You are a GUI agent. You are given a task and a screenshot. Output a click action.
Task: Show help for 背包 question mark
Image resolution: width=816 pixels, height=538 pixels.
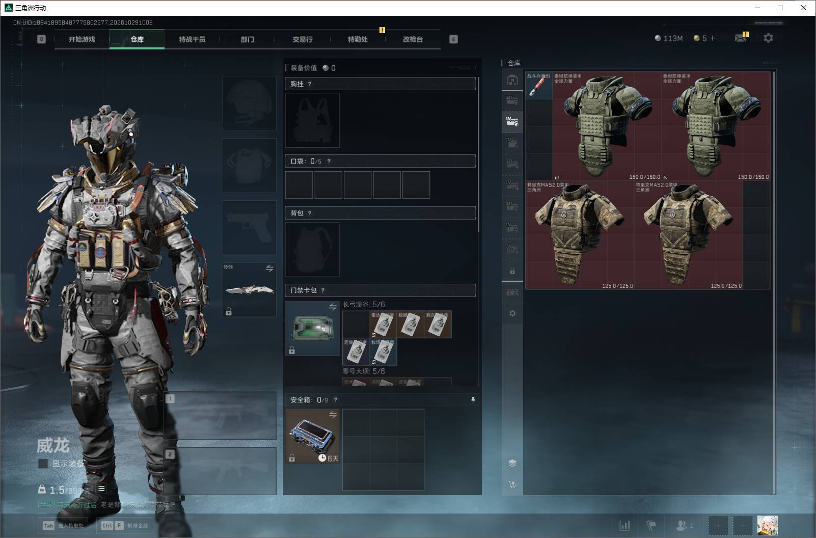[x=310, y=213]
